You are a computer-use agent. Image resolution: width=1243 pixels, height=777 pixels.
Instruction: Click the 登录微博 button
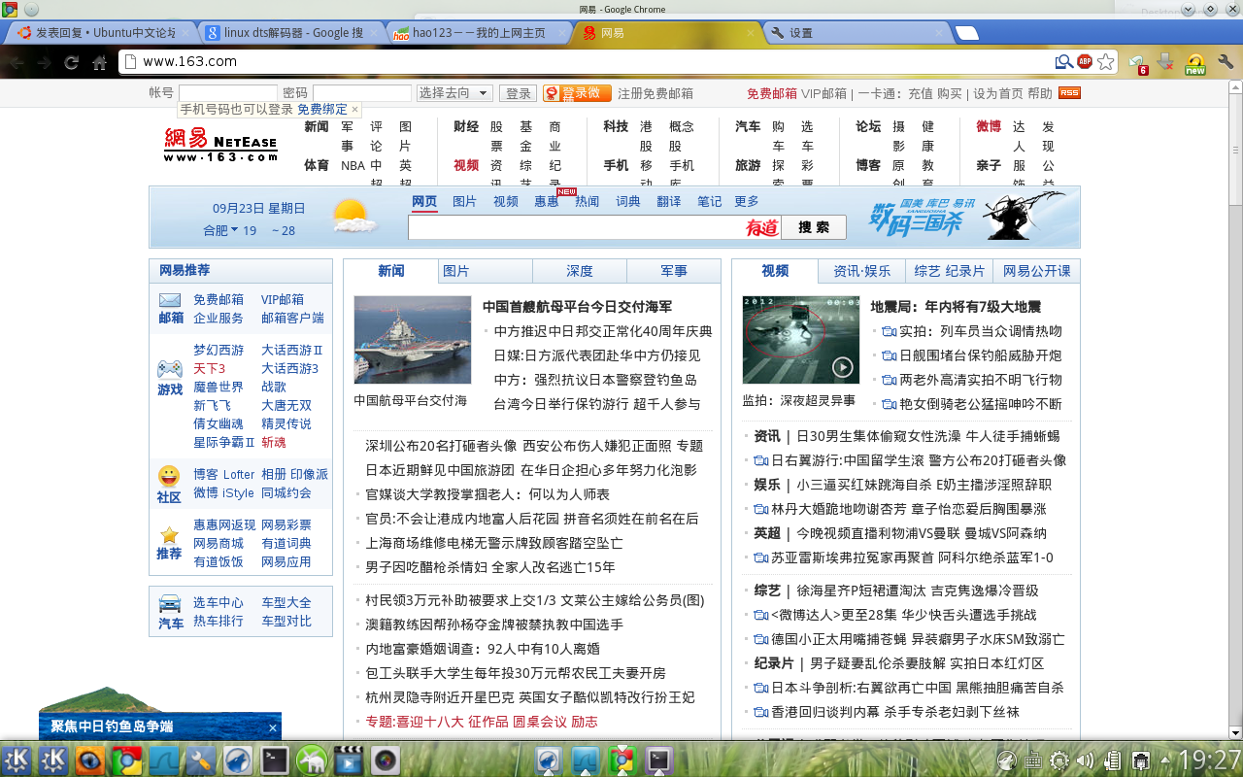click(577, 93)
